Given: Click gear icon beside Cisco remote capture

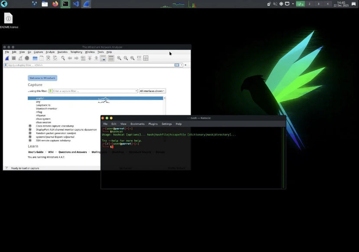Looking at the screenshot, I should (x=30, y=126).
